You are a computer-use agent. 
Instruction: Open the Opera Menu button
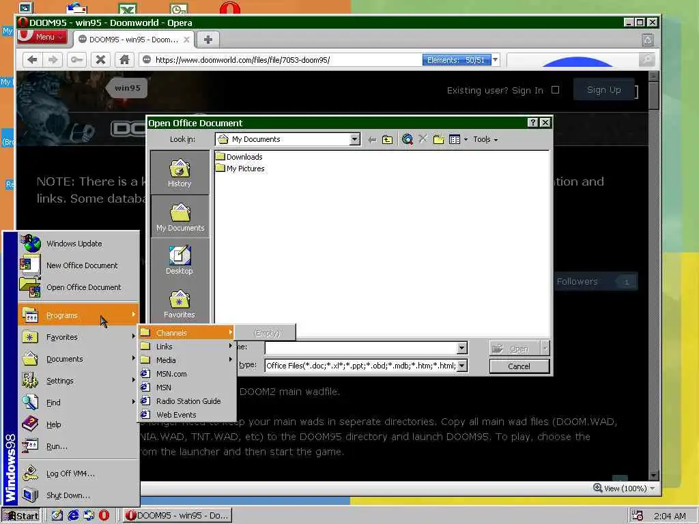click(x=42, y=37)
